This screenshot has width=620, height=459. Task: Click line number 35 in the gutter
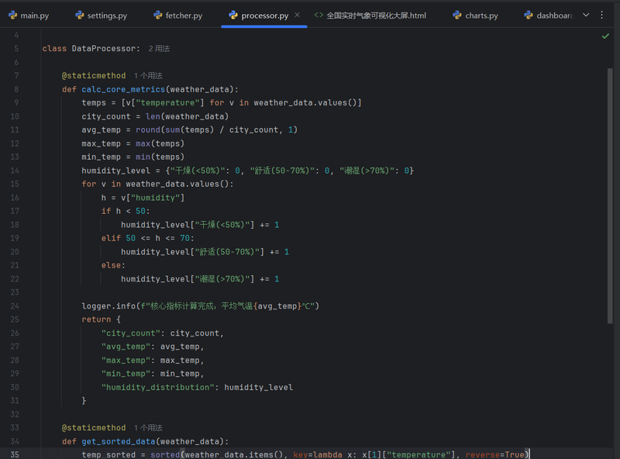(x=15, y=454)
